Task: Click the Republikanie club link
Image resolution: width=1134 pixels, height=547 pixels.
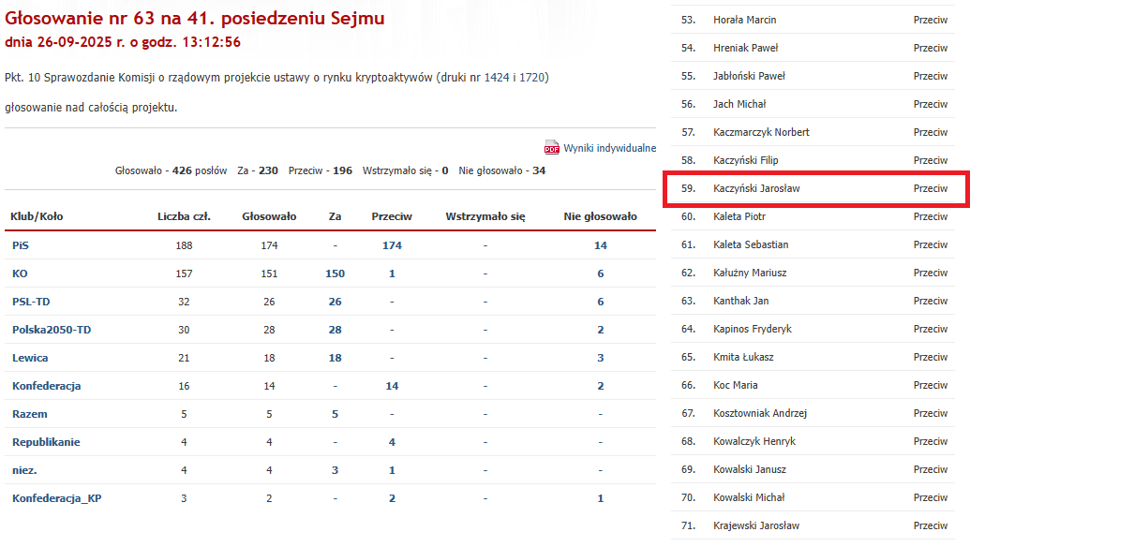Action: tap(46, 442)
